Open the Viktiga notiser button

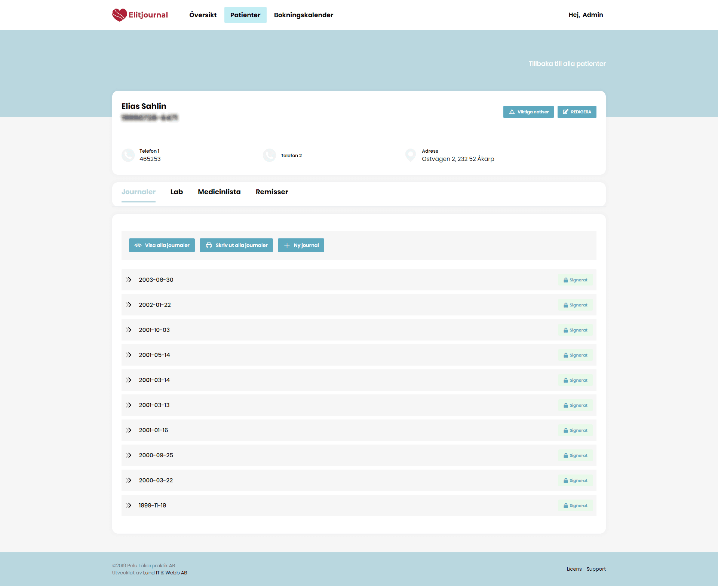[528, 112]
